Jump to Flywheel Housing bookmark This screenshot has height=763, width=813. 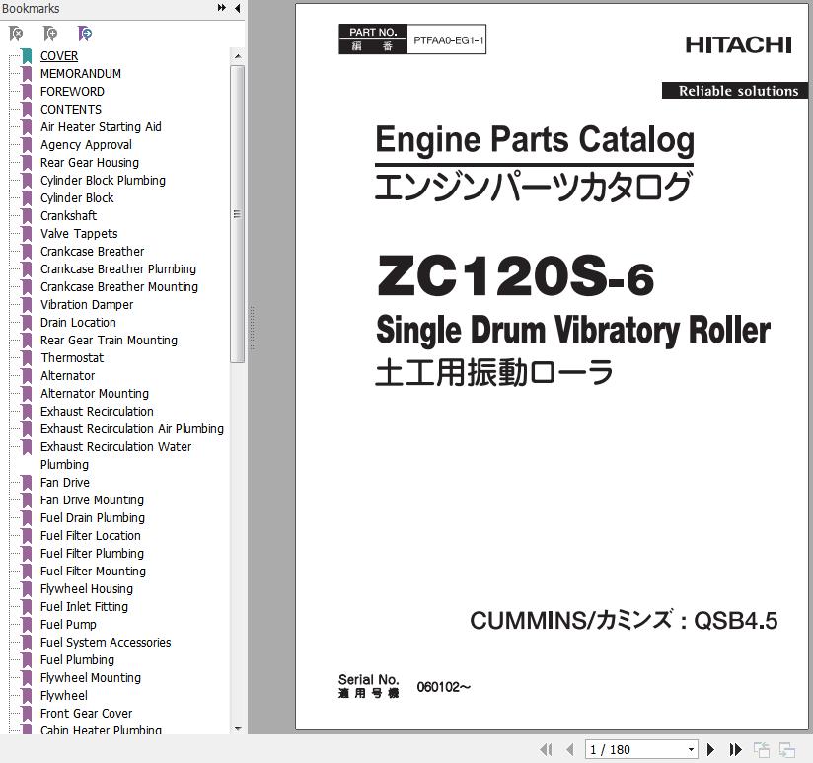tap(87, 588)
